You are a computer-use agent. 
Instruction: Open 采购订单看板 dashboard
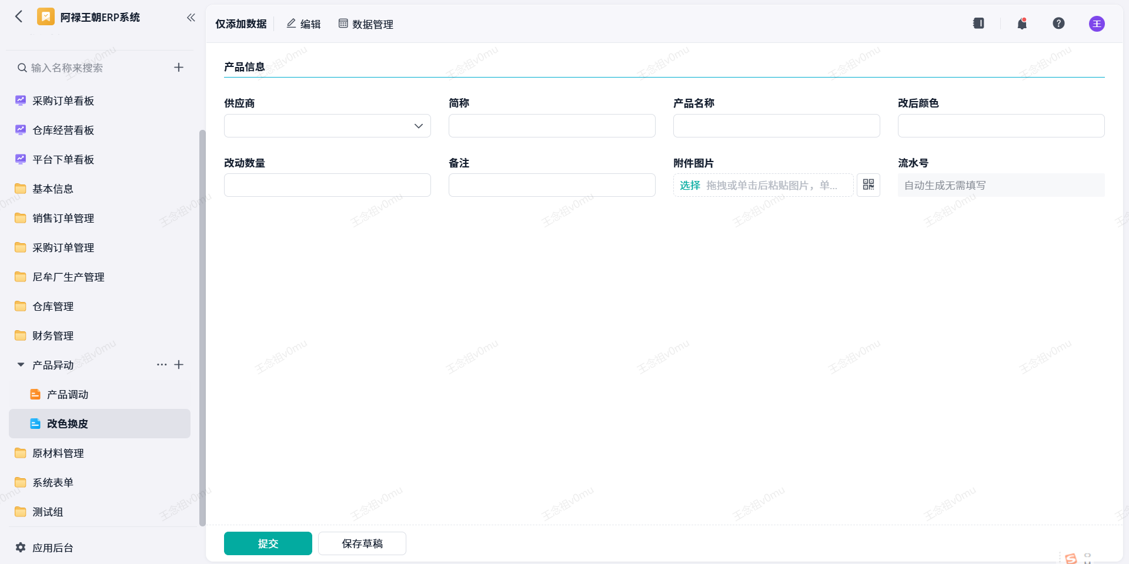coord(100,100)
